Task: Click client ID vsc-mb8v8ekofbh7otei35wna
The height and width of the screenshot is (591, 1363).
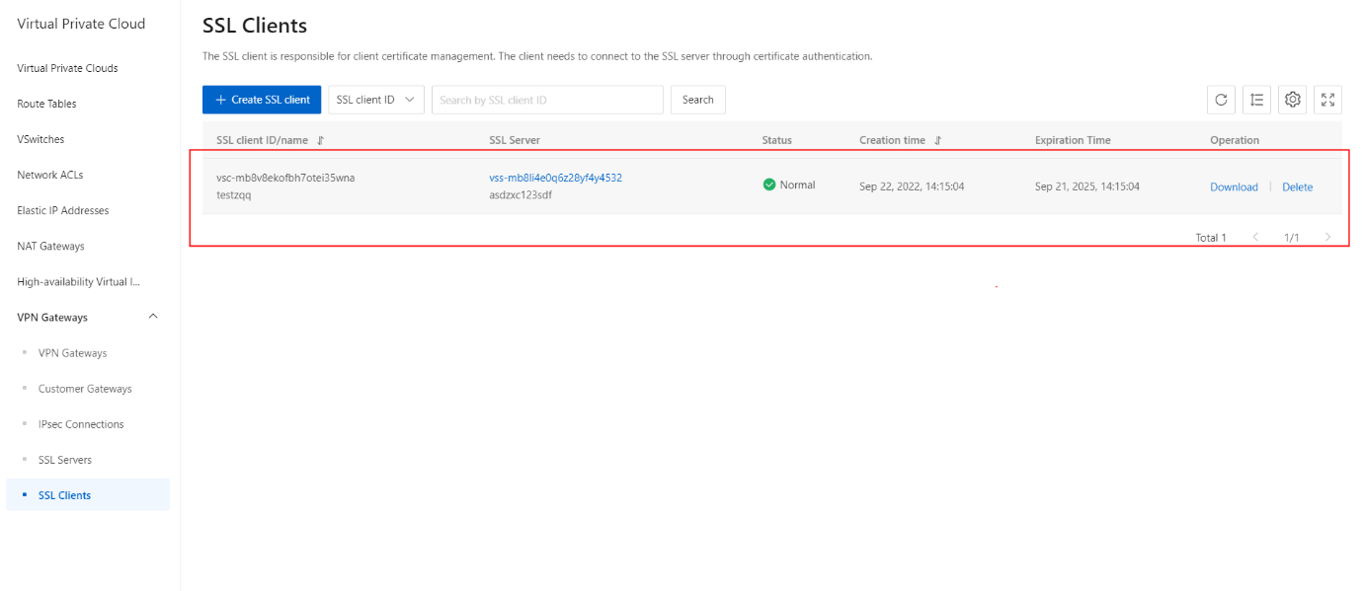Action: [x=285, y=178]
